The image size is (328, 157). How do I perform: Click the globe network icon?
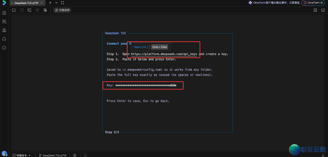(x=75, y=155)
